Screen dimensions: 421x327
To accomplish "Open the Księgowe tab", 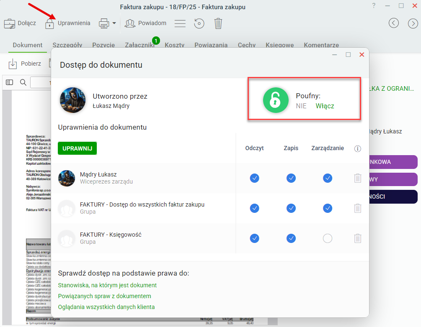I will [279, 45].
